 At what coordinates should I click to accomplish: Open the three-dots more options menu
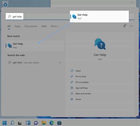click(x=131, y=26)
